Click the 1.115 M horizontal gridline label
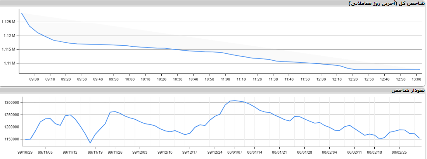 pyautogui.click(x=8, y=50)
